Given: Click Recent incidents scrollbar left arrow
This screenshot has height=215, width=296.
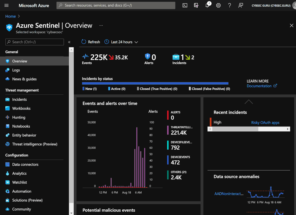Looking at the screenshot, I should 210,129.
